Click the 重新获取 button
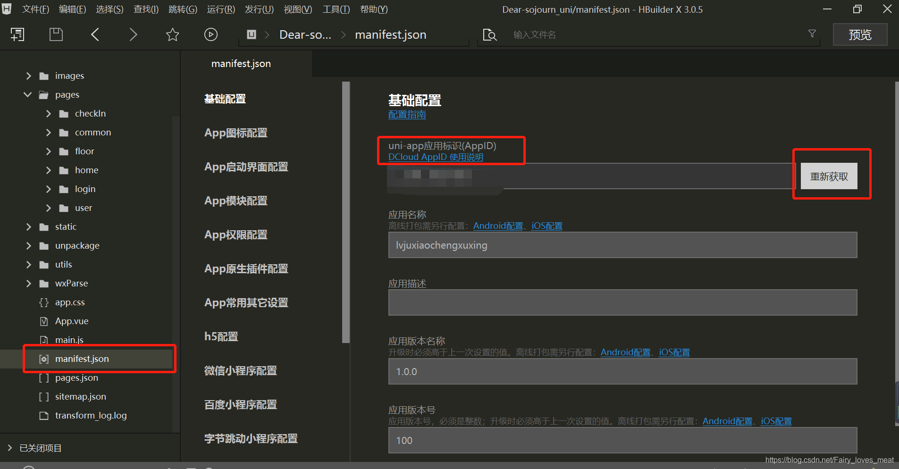 [829, 176]
